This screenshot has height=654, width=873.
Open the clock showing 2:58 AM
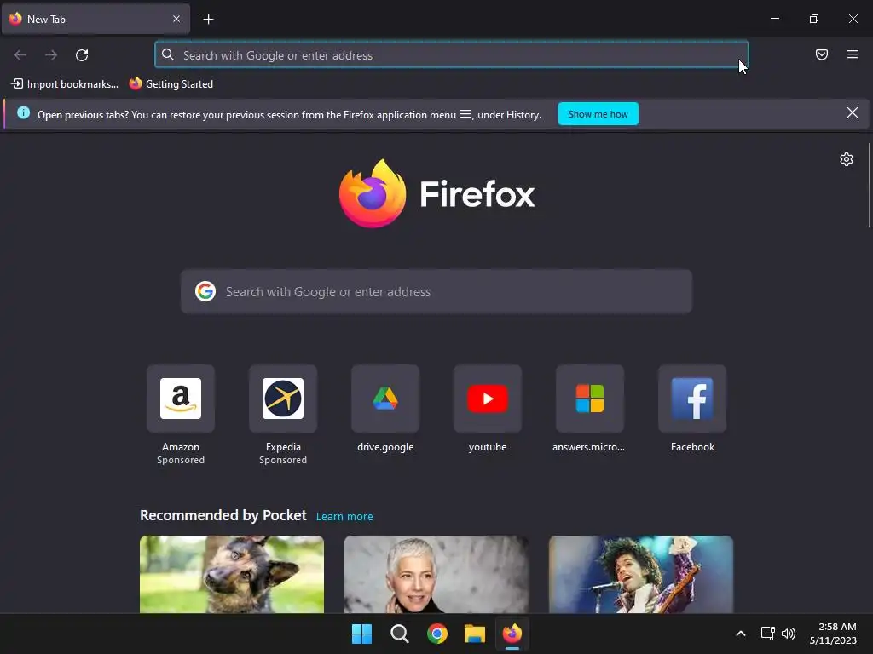pyautogui.click(x=833, y=634)
